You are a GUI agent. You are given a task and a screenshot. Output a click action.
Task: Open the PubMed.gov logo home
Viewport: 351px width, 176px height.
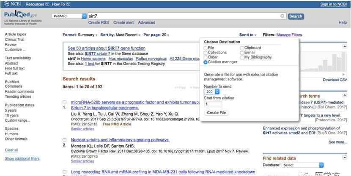(x=20, y=15)
